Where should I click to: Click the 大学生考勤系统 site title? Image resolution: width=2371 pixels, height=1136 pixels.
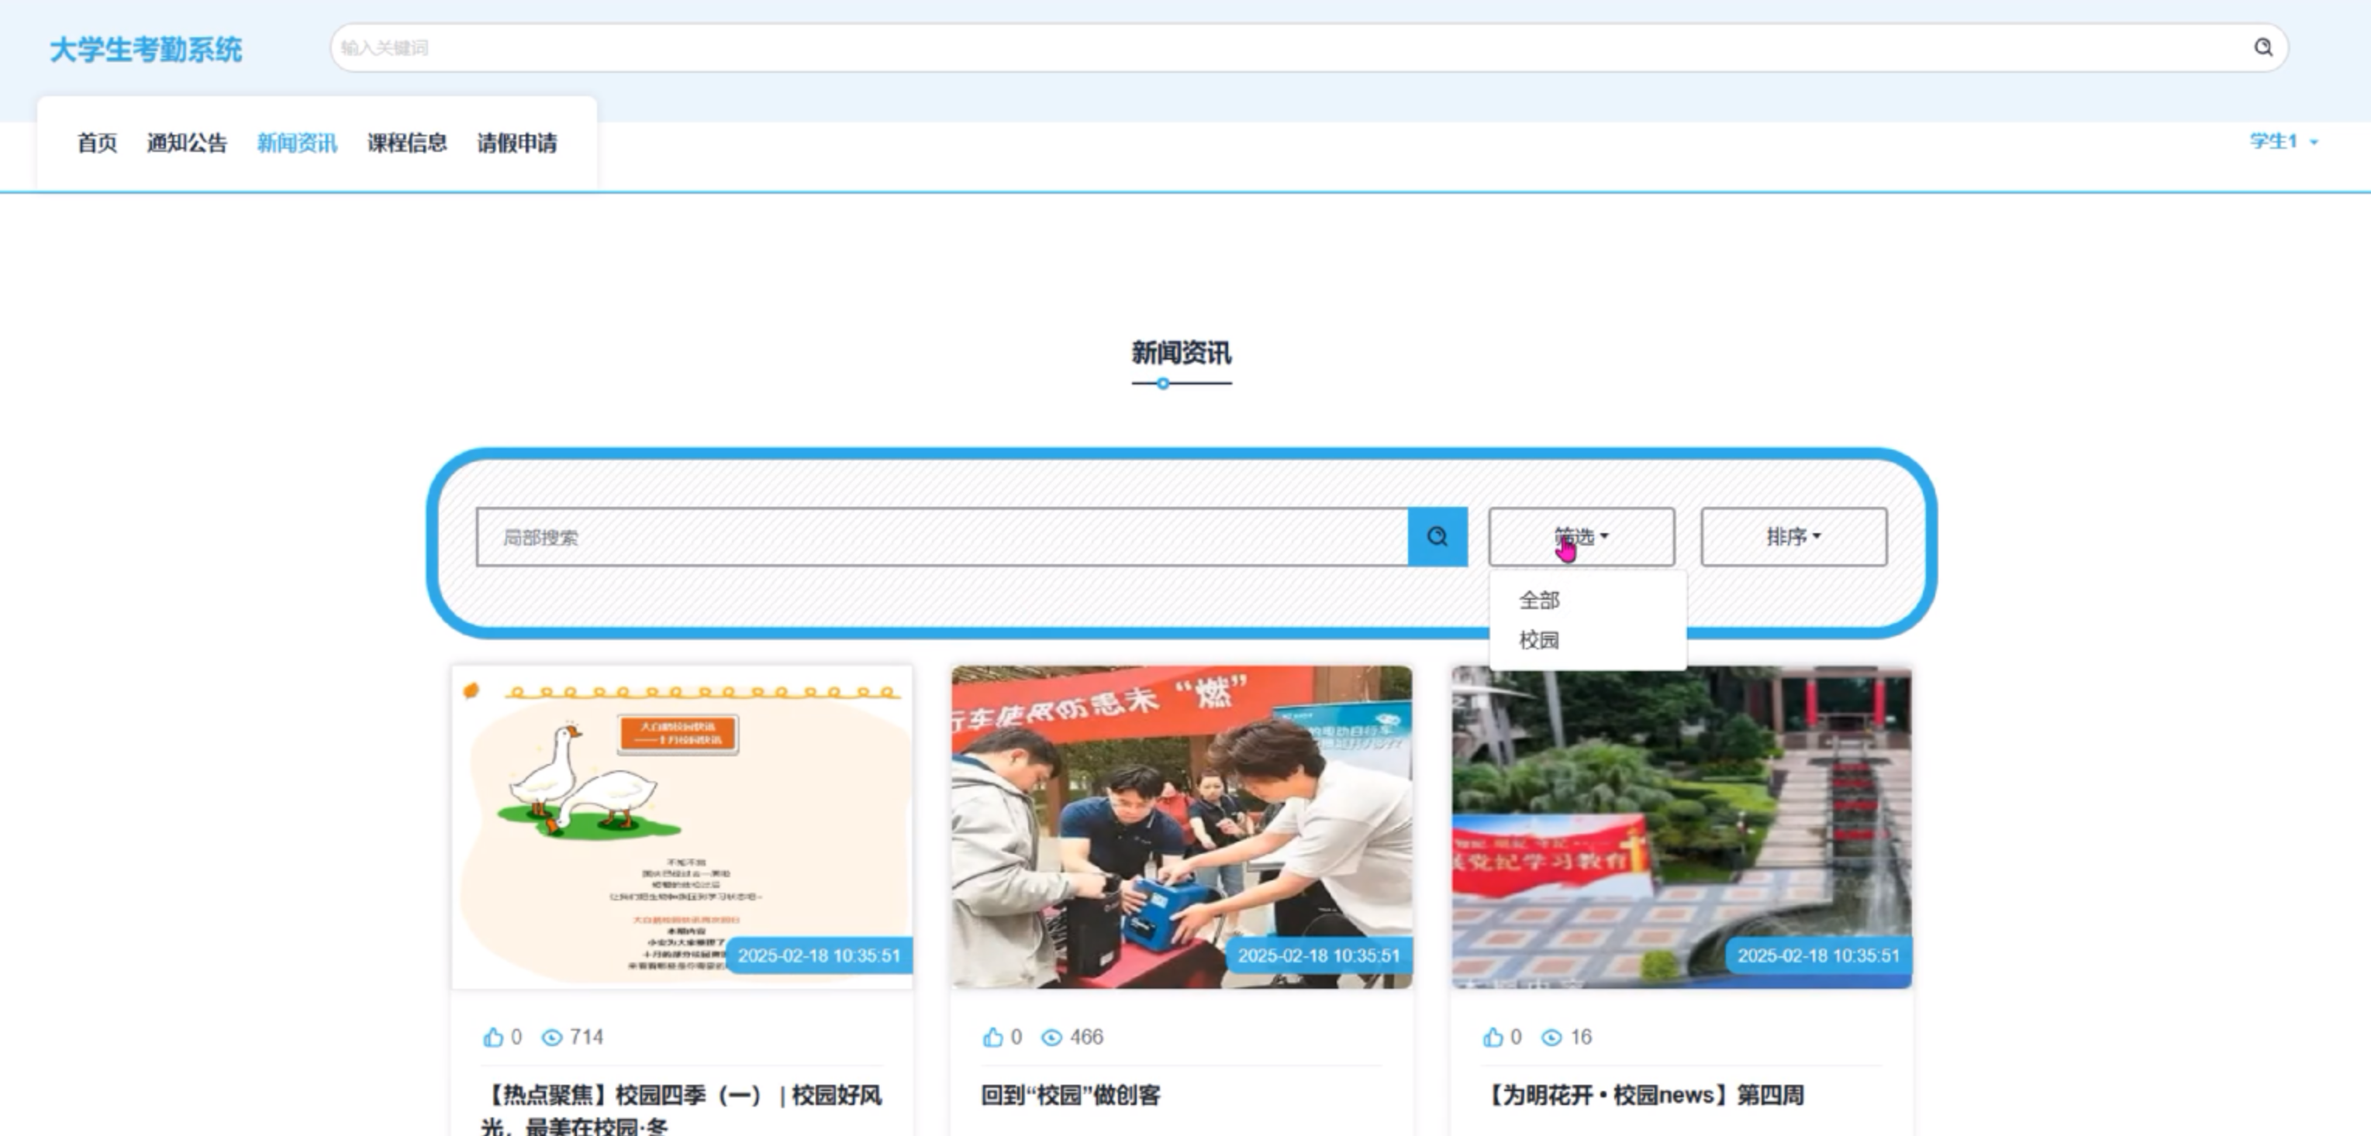coord(146,50)
